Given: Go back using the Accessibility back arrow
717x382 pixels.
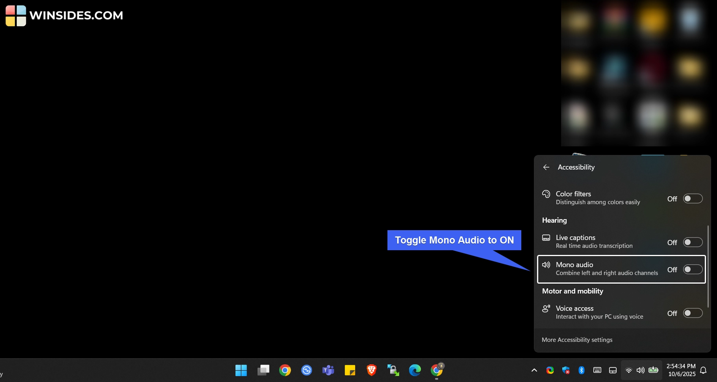Looking at the screenshot, I should click(546, 167).
